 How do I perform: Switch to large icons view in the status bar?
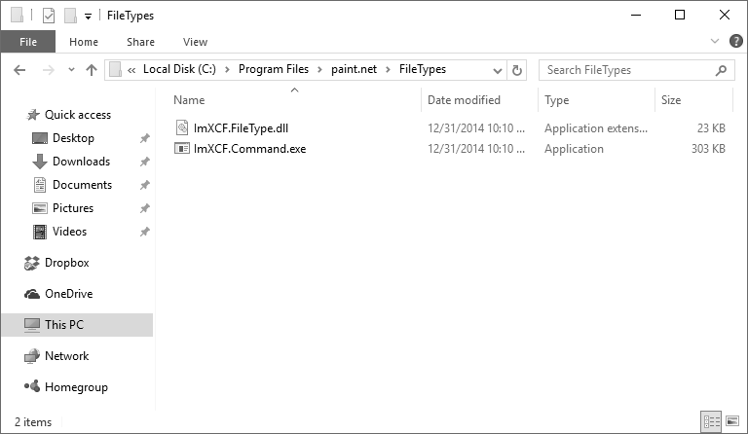tap(732, 421)
